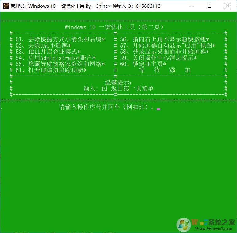Maximize the Windows 10 一键优化工具 window
This screenshot has height=233, width=237.
tap(209, 6)
